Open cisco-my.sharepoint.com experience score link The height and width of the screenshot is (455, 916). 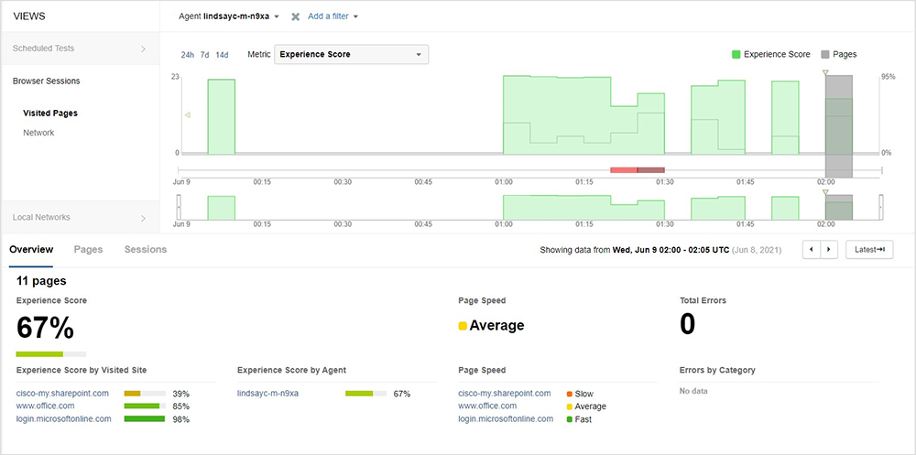point(62,393)
